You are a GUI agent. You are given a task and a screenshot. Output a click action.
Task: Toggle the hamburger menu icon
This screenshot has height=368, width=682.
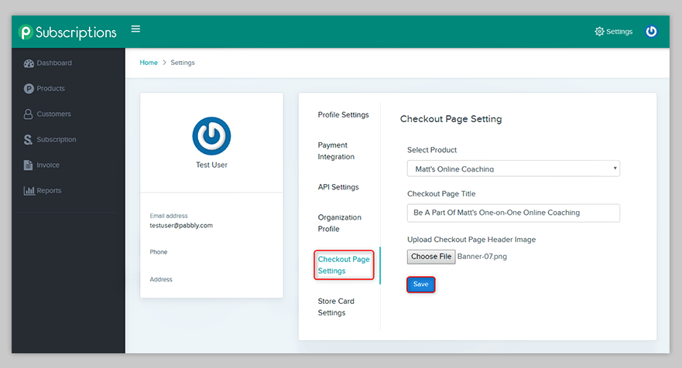(x=135, y=29)
